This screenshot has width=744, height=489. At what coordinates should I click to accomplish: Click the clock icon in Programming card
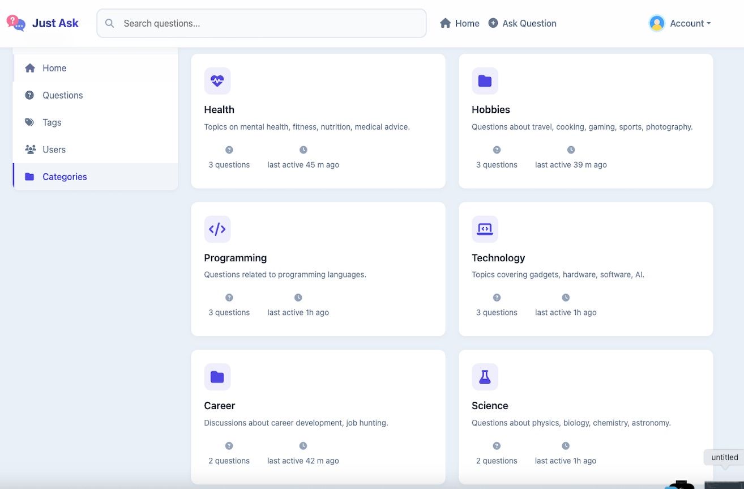pos(298,297)
